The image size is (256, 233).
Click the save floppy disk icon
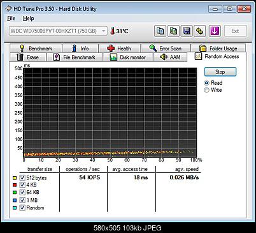point(187,31)
